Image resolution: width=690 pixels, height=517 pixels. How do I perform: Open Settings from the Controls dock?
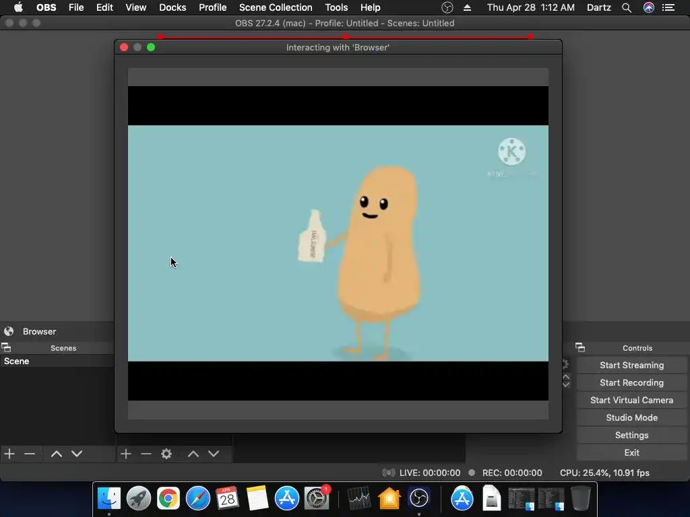(x=631, y=436)
